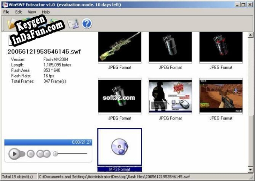The image size is (255, 181).
Task: Click the 1,185,095 bytes length value
Action: point(57,65)
